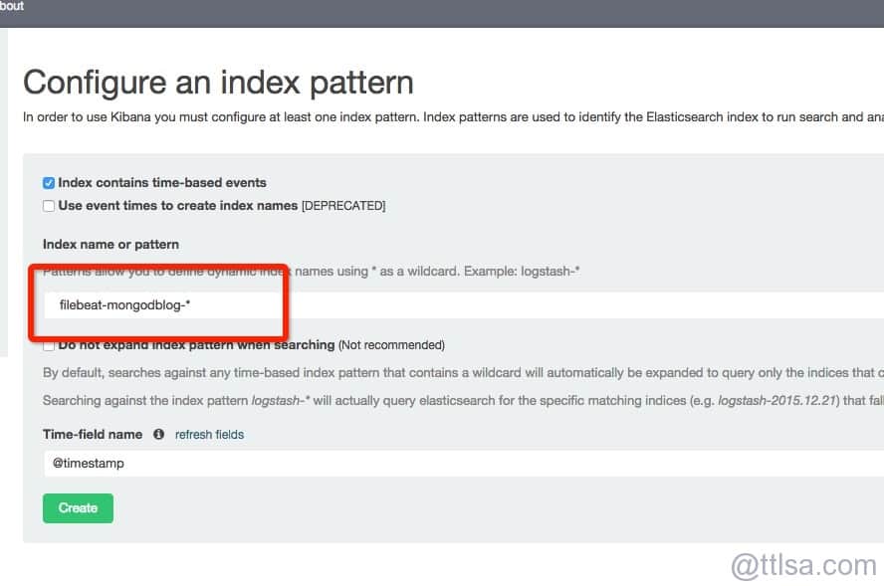Viewport: 884px width, 586px height.
Task: Click the @ttlsa.com watermark
Action: tap(803, 565)
